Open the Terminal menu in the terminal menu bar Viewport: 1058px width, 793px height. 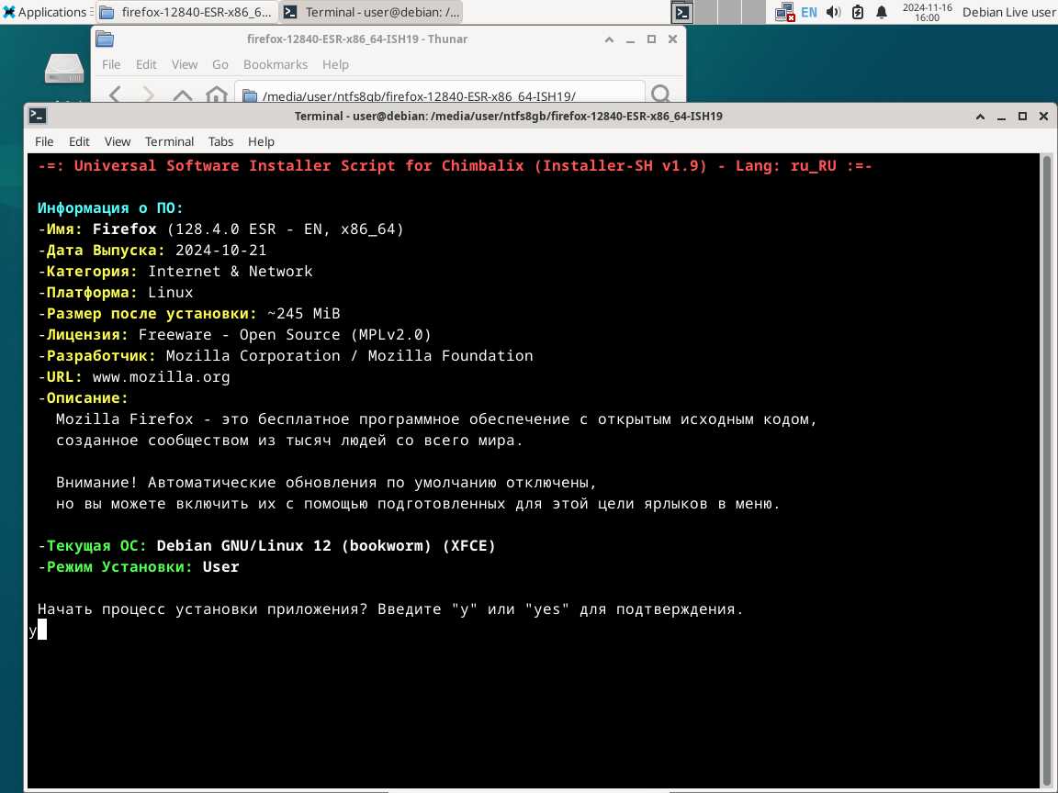[169, 141]
